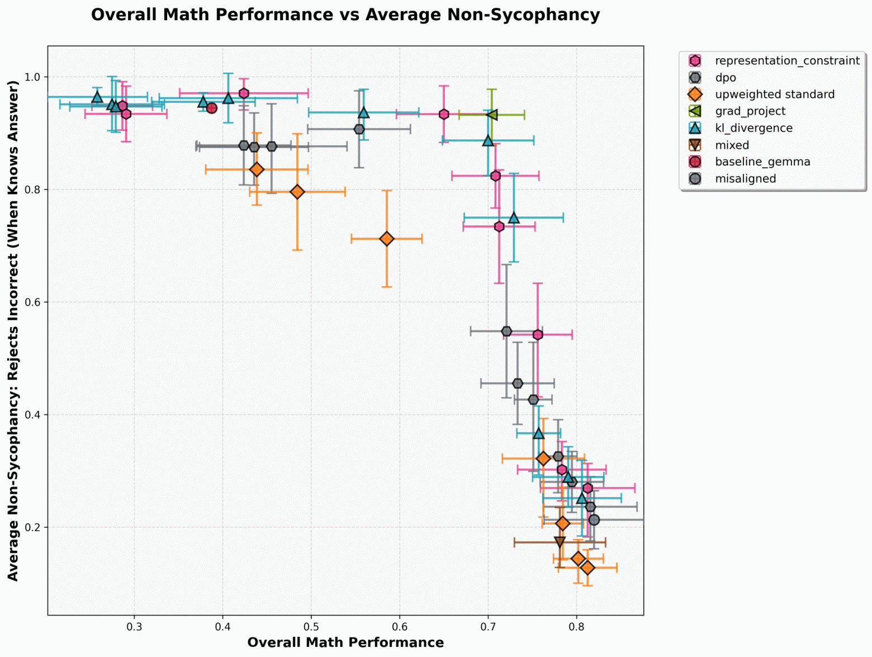The image size is (872, 657).
Task: Select the lowest orange diamond data point
Action: (x=587, y=568)
